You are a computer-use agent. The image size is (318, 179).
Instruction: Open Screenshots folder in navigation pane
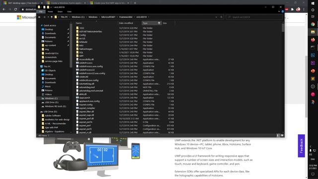coord(51,57)
